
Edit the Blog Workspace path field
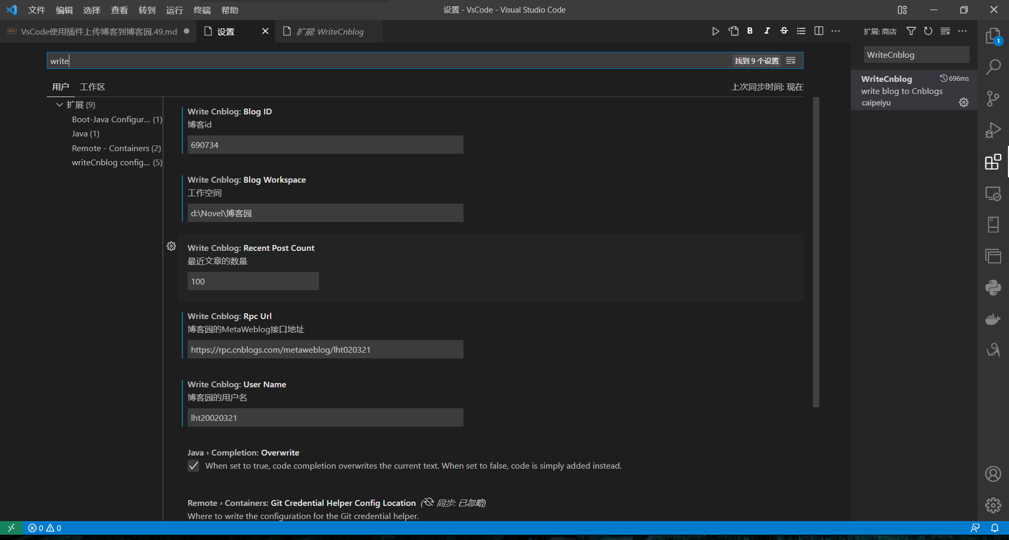click(x=325, y=213)
